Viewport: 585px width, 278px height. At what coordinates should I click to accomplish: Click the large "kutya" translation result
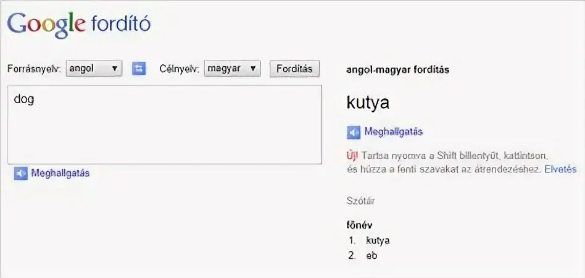click(368, 103)
